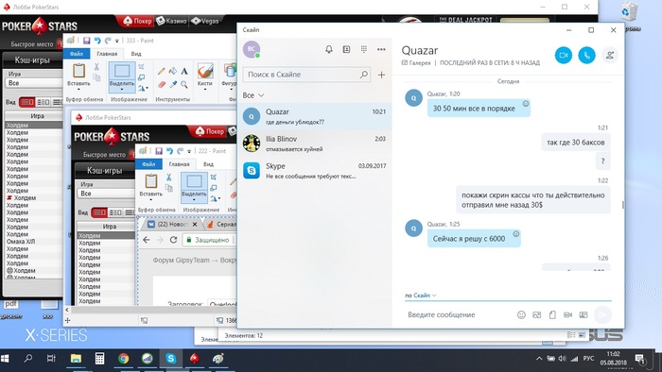The image size is (662, 372).
Task: Select second Вид layout toggle in PokerStars
Action: 44,102
